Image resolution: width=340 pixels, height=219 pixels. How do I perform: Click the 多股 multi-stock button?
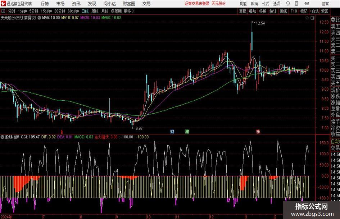pyautogui.click(x=263, y=11)
